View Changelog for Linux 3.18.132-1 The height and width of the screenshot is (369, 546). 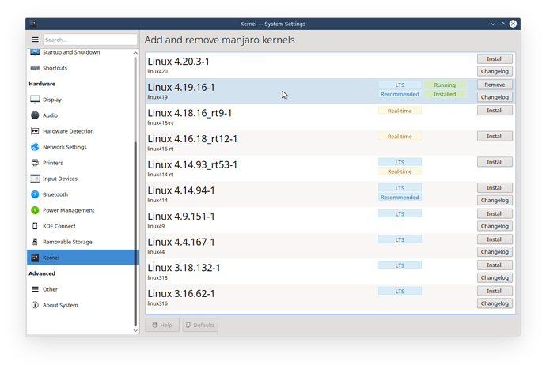[495, 277]
